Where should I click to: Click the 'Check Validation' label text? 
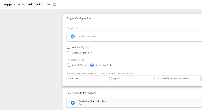click(81, 53)
